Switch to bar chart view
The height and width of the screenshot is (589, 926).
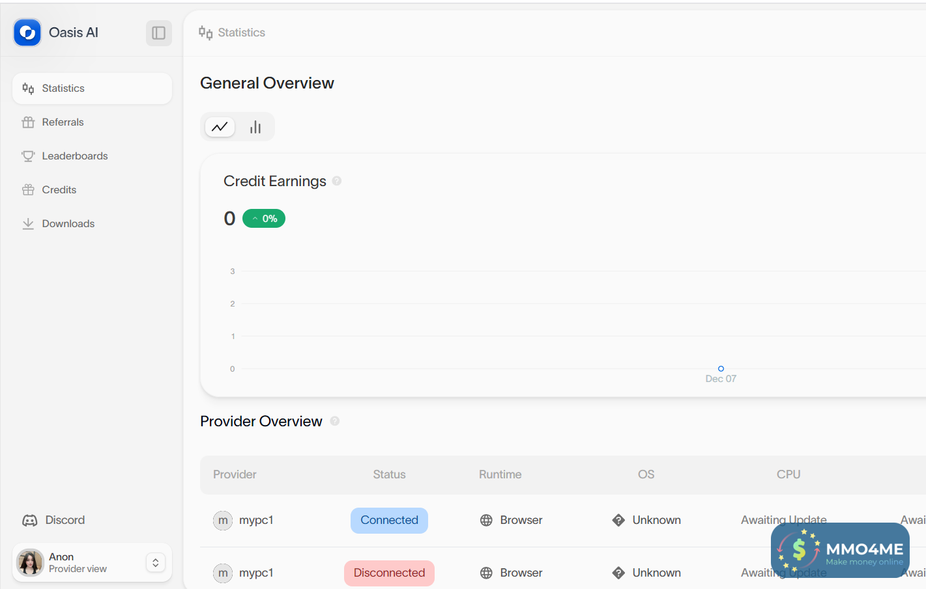point(255,127)
